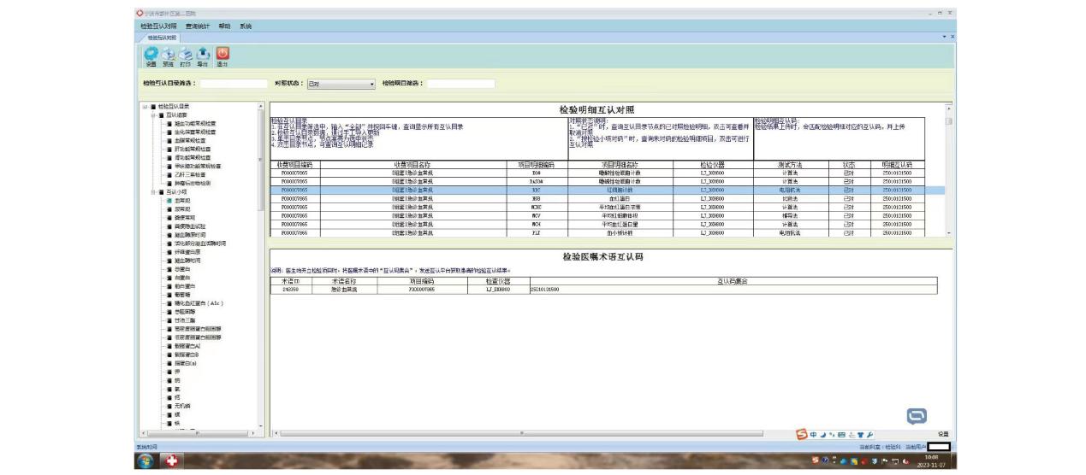
Task: Click the Sogou input method S icon
Action: [x=801, y=434]
